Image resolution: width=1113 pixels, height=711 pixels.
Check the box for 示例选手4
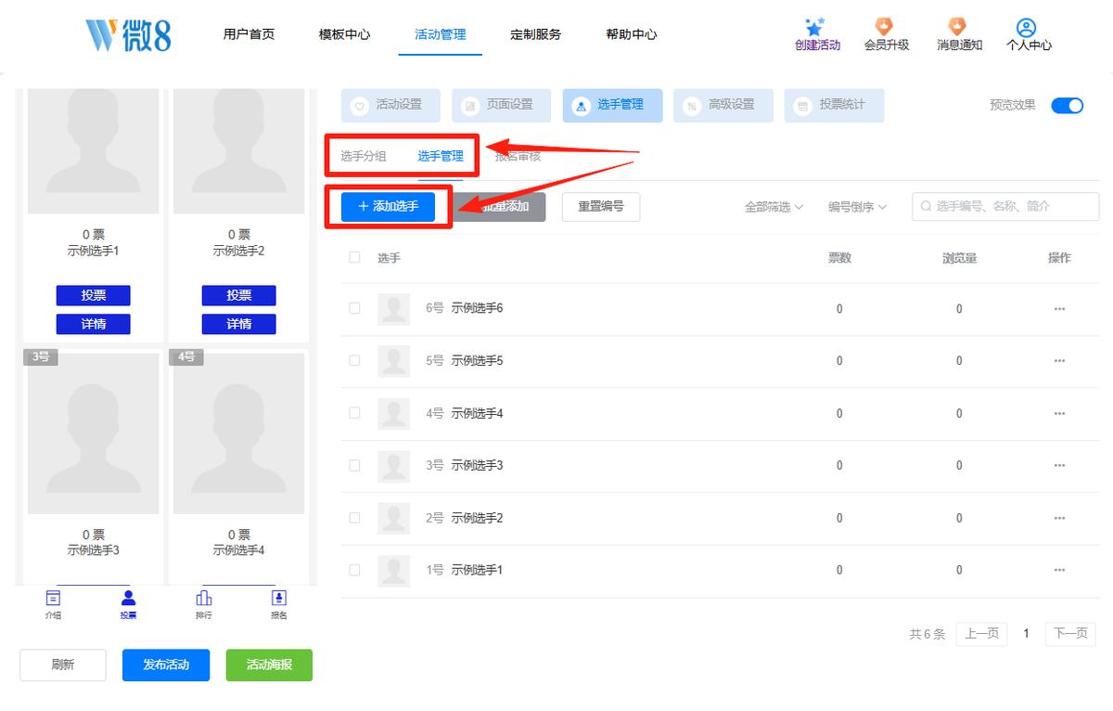(x=354, y=413)
